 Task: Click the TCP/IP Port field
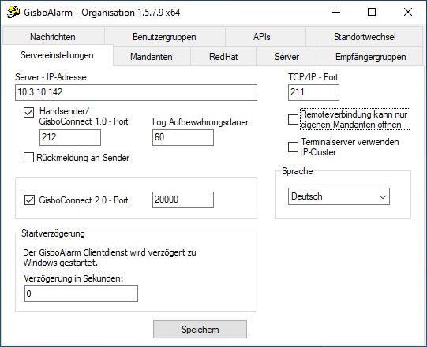pyautogui.click(x=313, y=92)
